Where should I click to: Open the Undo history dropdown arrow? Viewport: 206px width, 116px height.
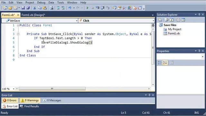tap(74, 8)
